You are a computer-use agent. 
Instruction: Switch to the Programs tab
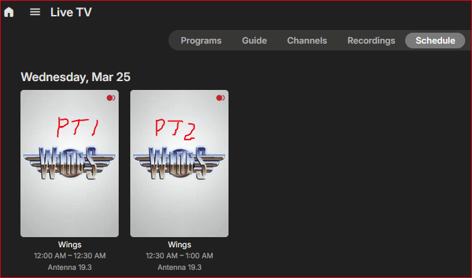201,41
